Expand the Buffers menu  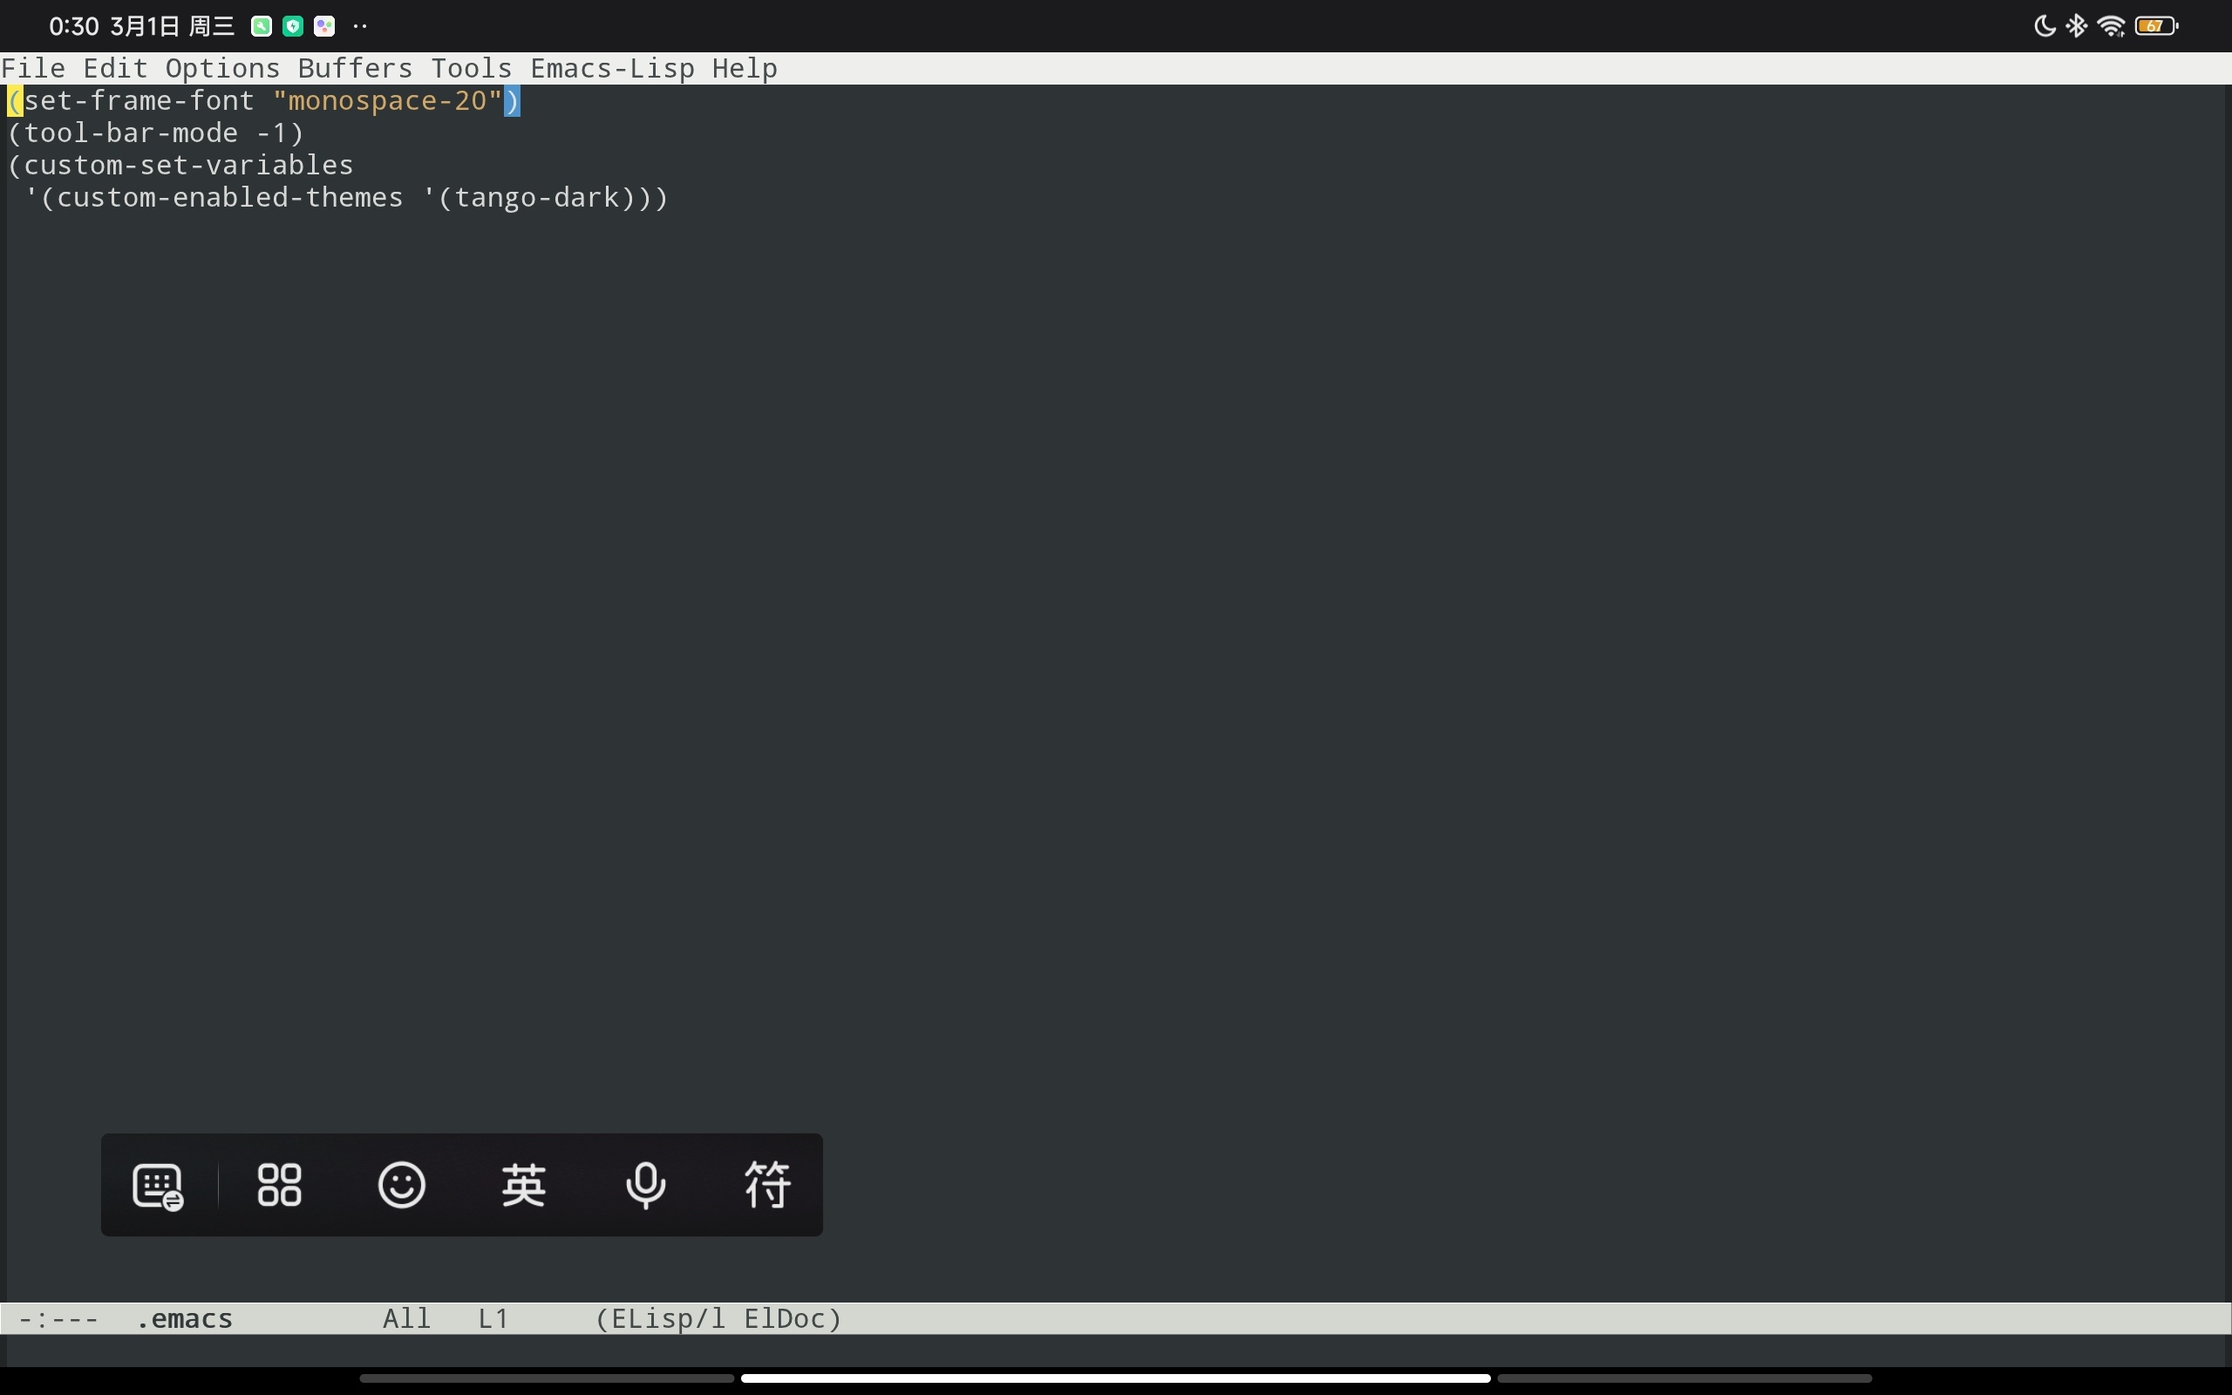click(355, 69)
